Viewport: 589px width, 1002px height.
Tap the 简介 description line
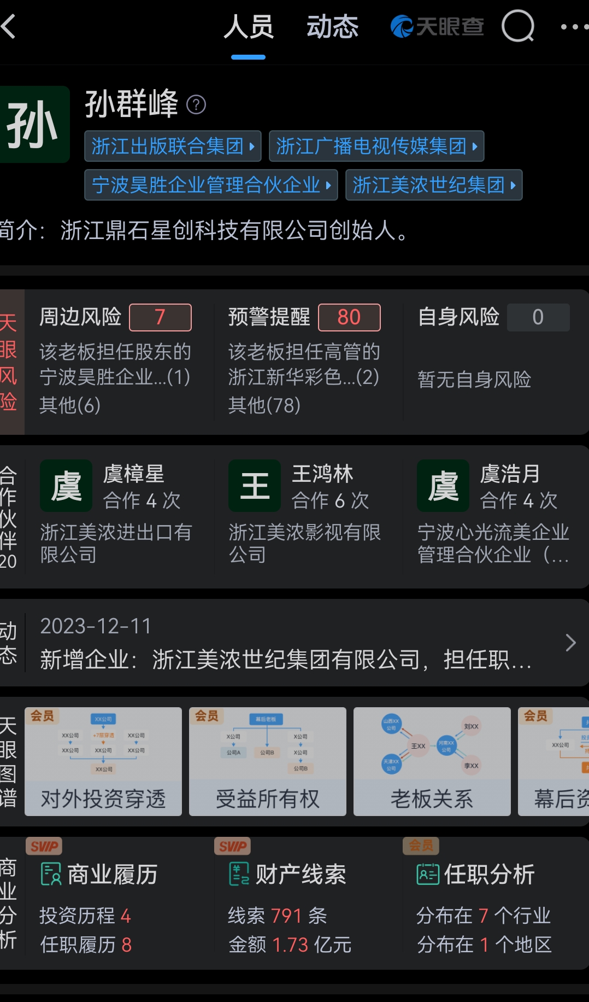click(204, 230)
